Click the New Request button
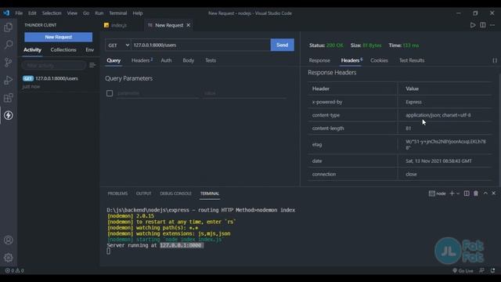The image size is (501, 282). 59,37
